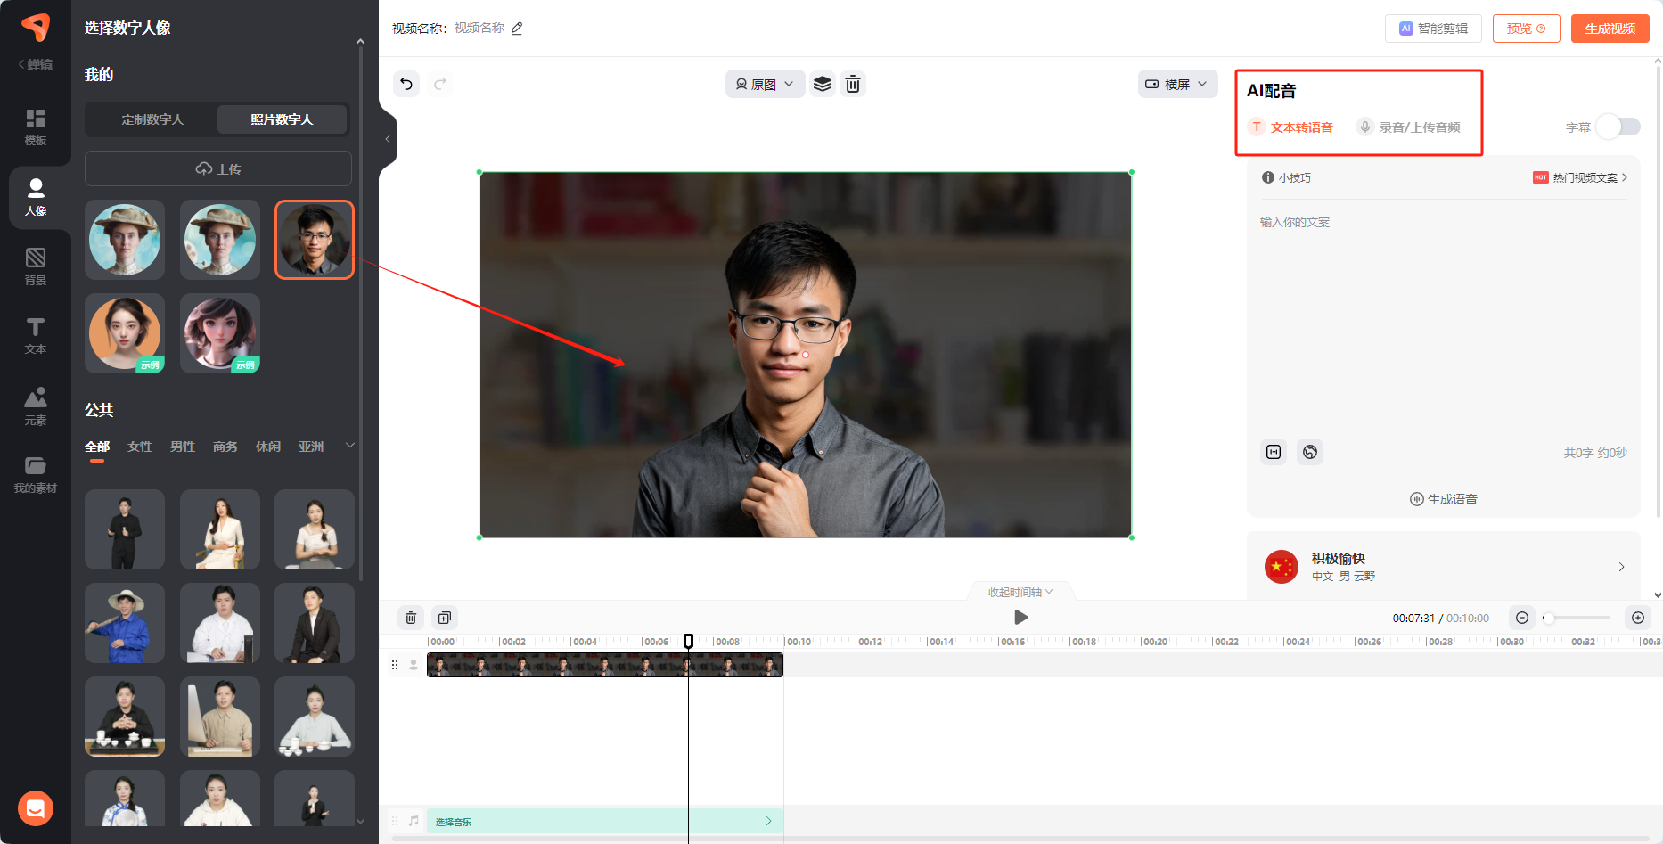Screen dimensions: 1663x844
Task: Delete the timeline clip with trash icon
Action: click(x=411, y=618)
